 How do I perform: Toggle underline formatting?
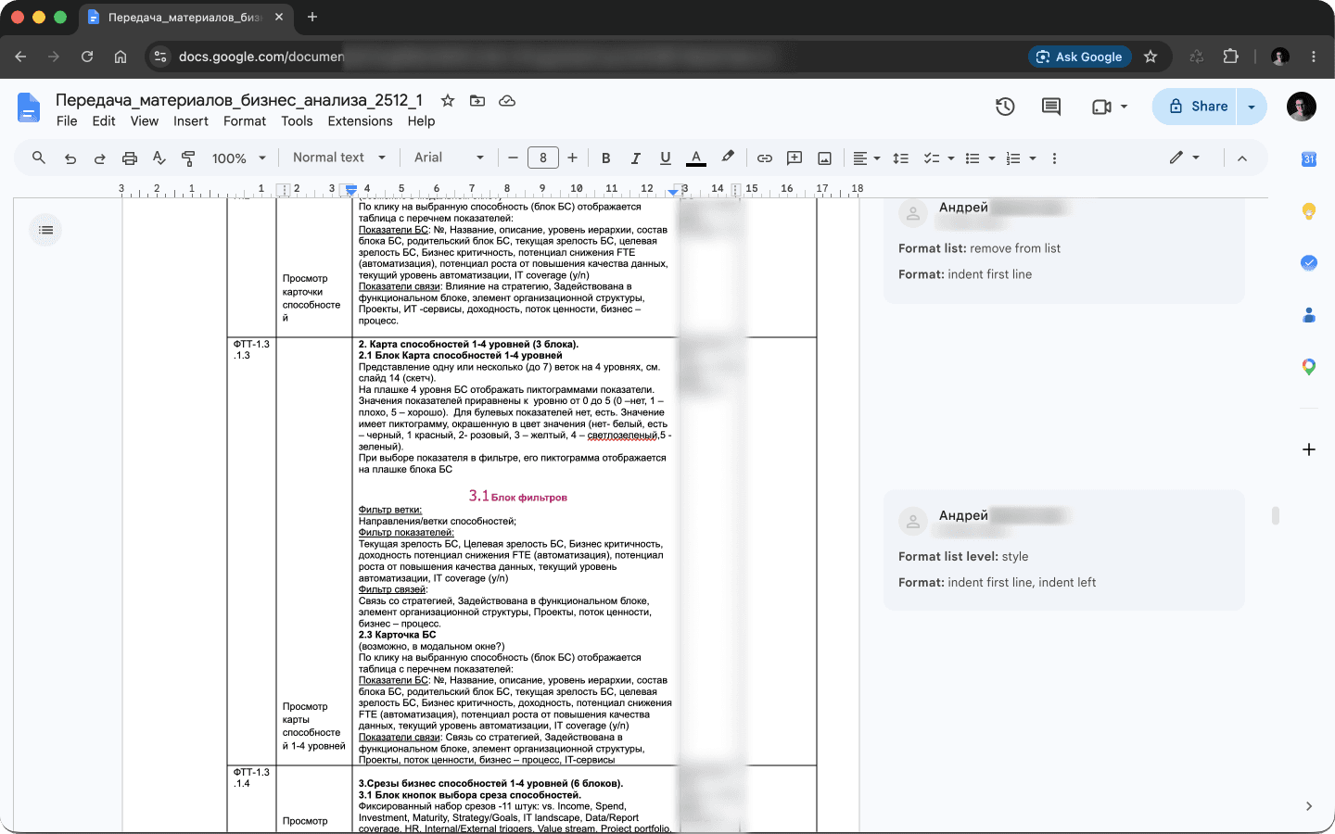pyautogui.click(x=665, y=158)
